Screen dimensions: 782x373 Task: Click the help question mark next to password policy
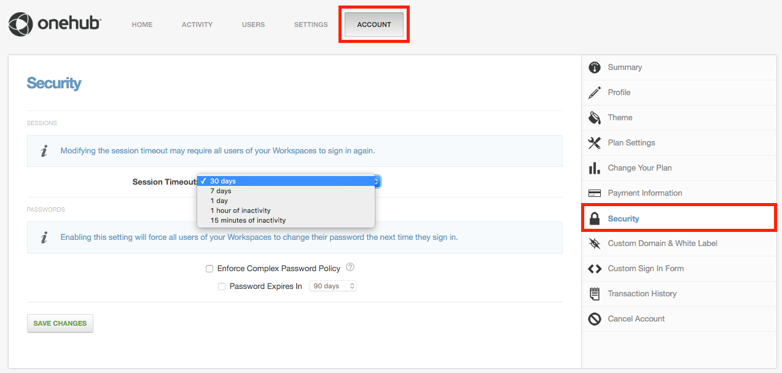(350, 267)
